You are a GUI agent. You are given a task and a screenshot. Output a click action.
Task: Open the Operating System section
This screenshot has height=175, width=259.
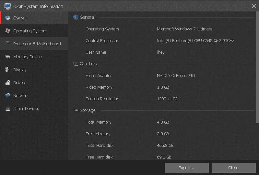click(30, 31)
